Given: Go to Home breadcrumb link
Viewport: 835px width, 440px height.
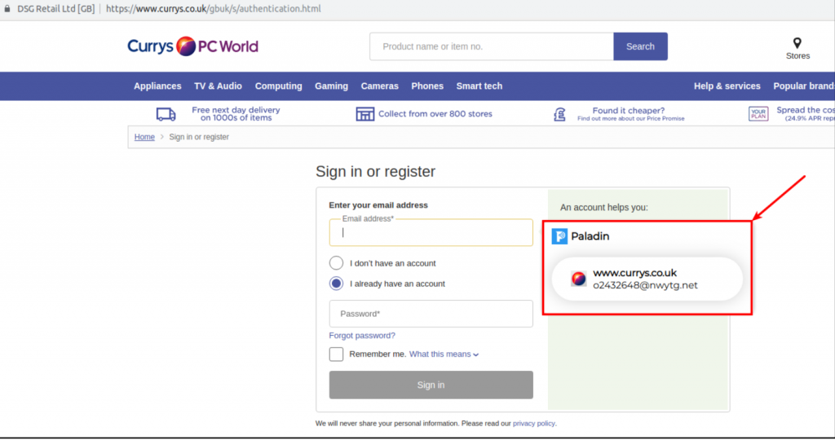Looking at the screenshot, I should [144, 137].
